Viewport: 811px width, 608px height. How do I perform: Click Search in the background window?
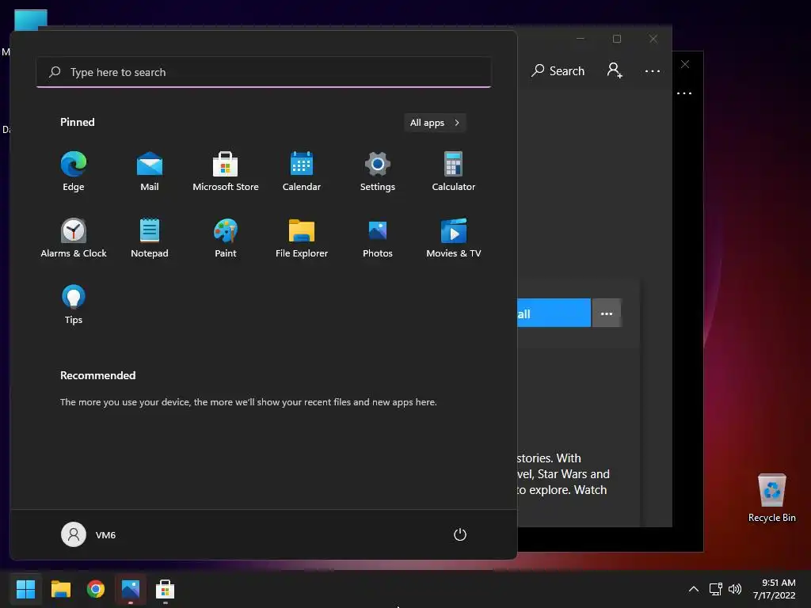click(558, 70)
